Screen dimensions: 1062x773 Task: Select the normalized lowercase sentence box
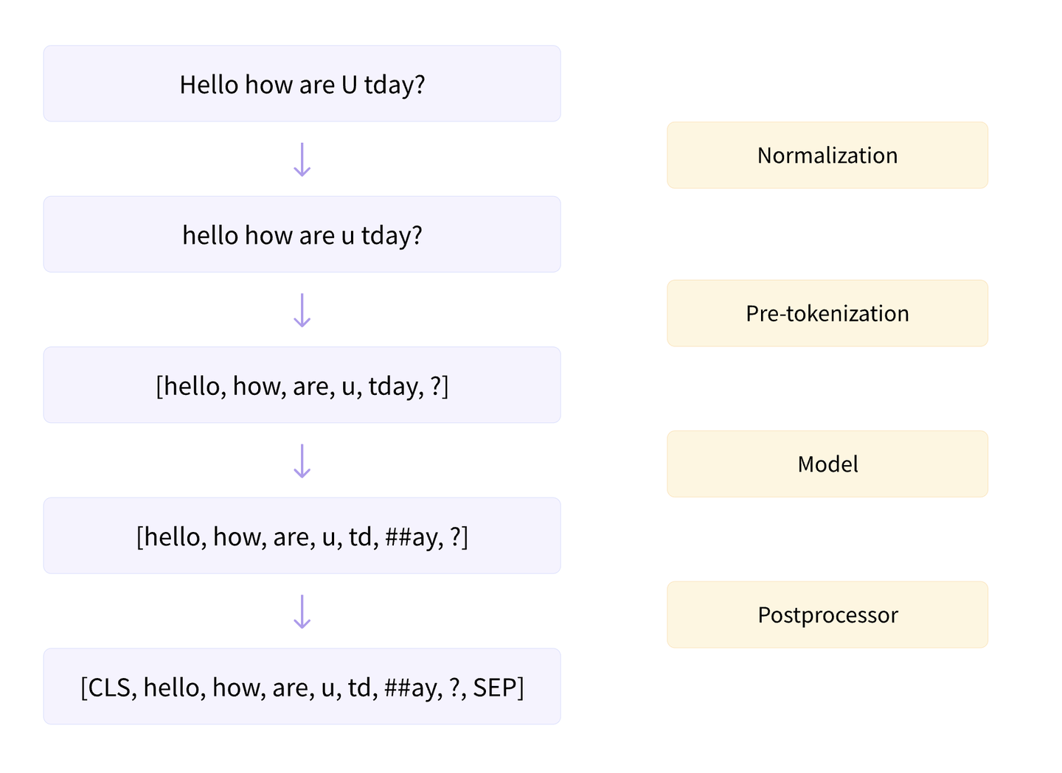pos(302,234)
